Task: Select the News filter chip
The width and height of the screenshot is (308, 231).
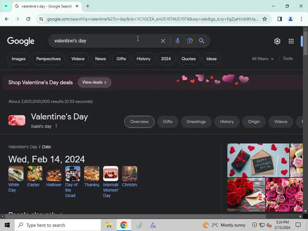Action: coord(100,59)
